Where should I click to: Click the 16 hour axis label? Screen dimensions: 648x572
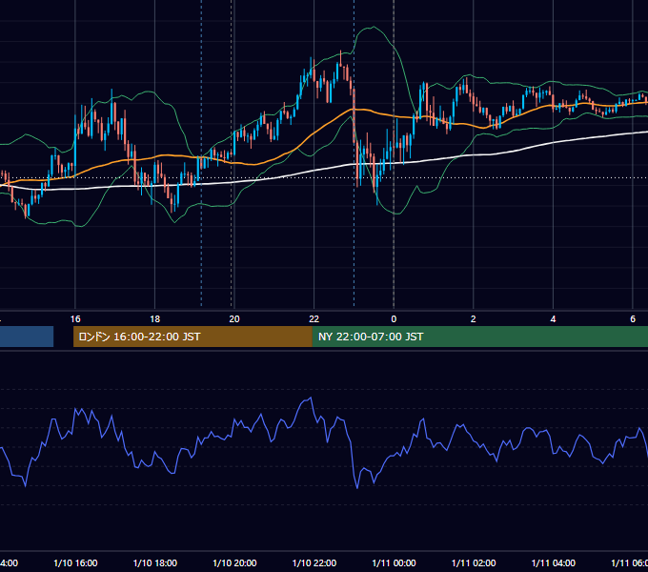pyautogui.click(x=75, y=319)
